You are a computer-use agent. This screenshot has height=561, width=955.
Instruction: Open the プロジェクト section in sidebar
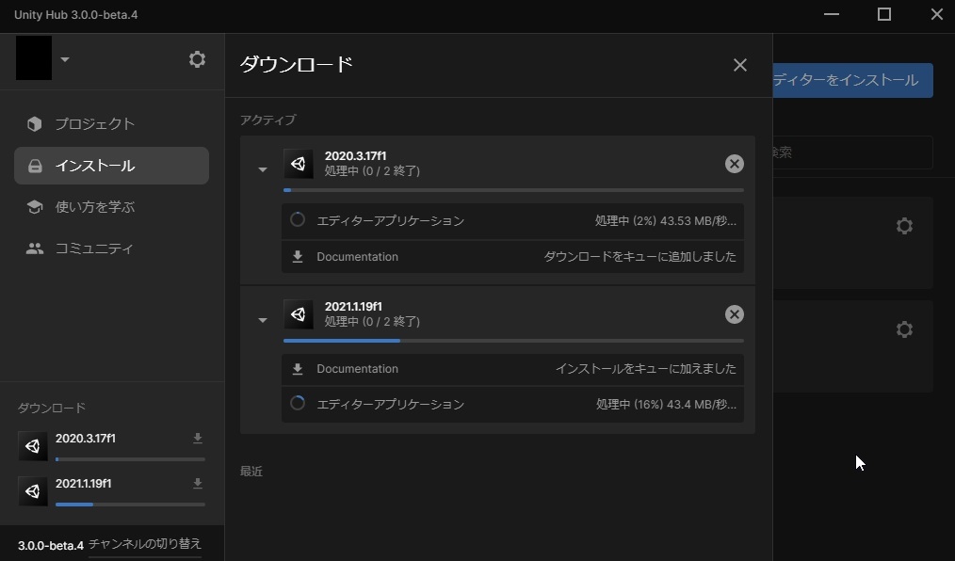(111, 123)
